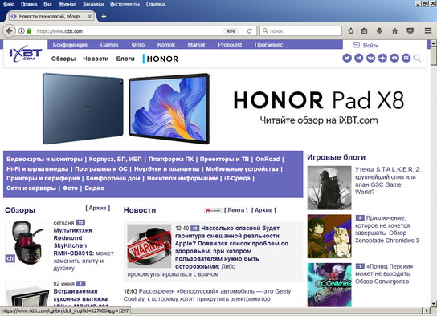The width and height of the screenshot is (437, 316).
Task: Click the Huawei logo beside Лента
Action: click(x=213, y=211)
